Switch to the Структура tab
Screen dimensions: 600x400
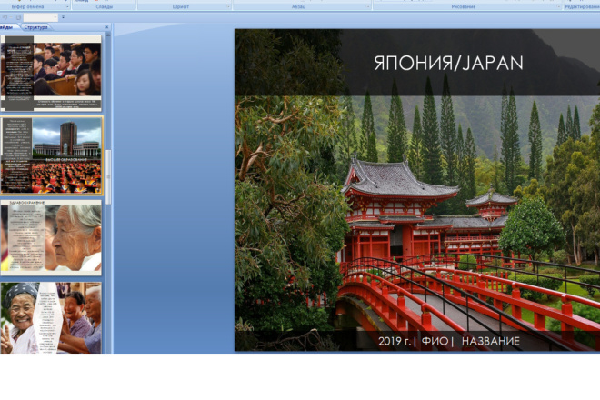pyautogui.click(x=36, y=27)
